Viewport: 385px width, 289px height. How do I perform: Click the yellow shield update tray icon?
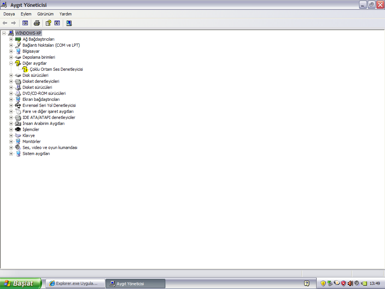click(323, 283)
